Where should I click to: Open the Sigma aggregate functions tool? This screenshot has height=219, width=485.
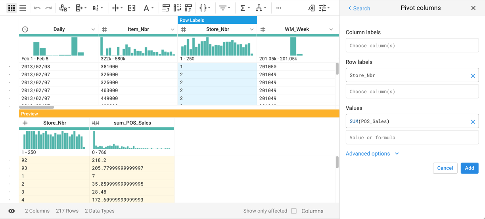(x=244, y=8)
